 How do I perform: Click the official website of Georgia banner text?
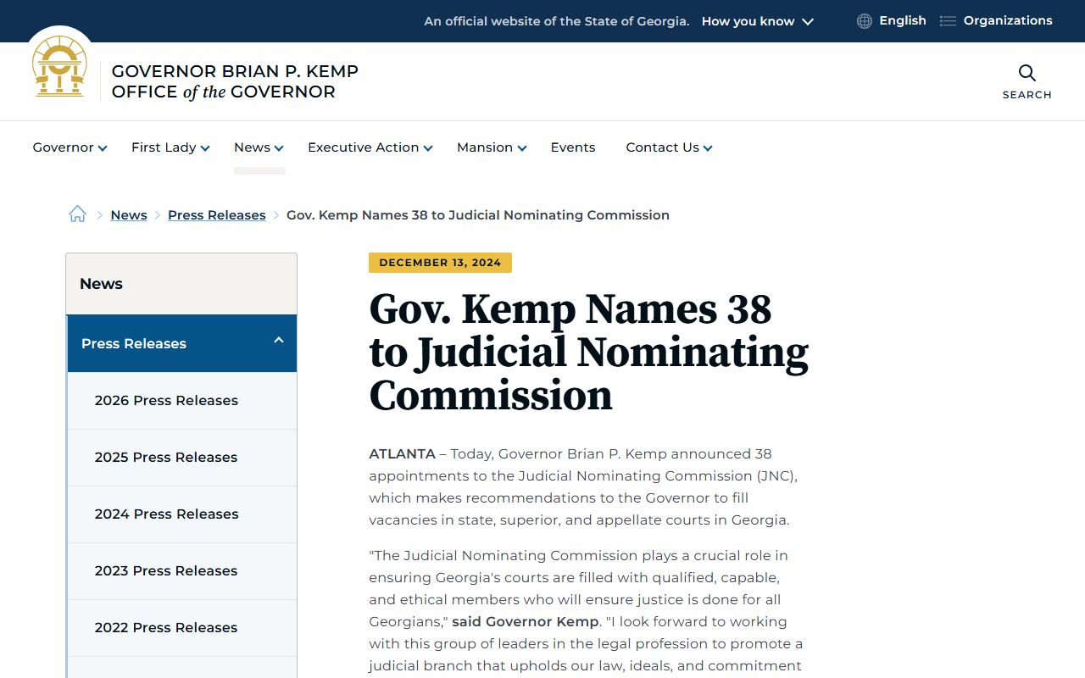coord(557,21)
